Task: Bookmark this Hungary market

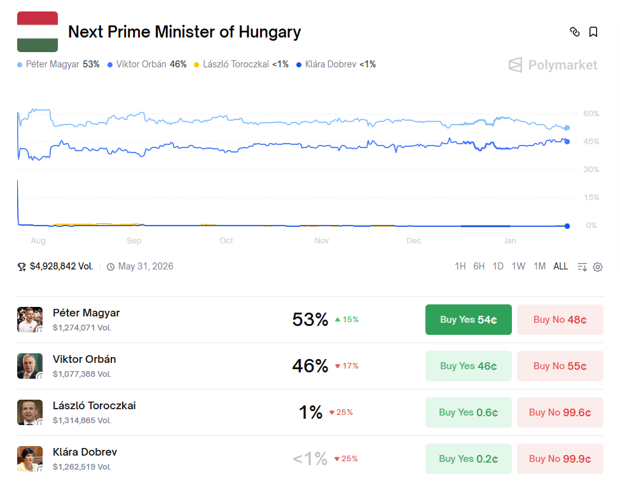Action: pyautogui.click(x=593, y=32)
